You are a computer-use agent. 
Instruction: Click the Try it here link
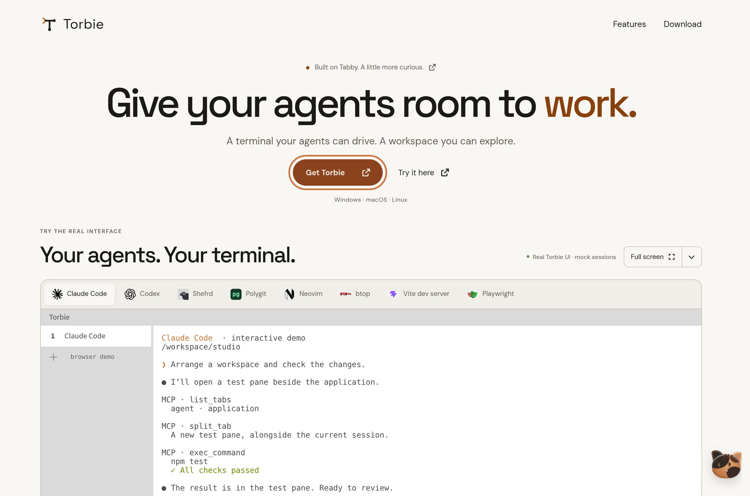click(424, 172)
